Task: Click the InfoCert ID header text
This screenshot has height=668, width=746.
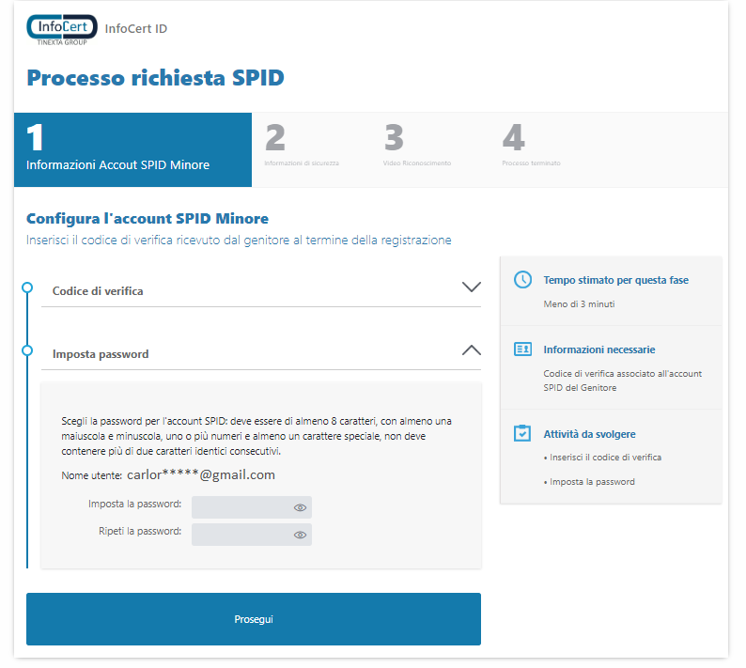Action: [136, 29]
